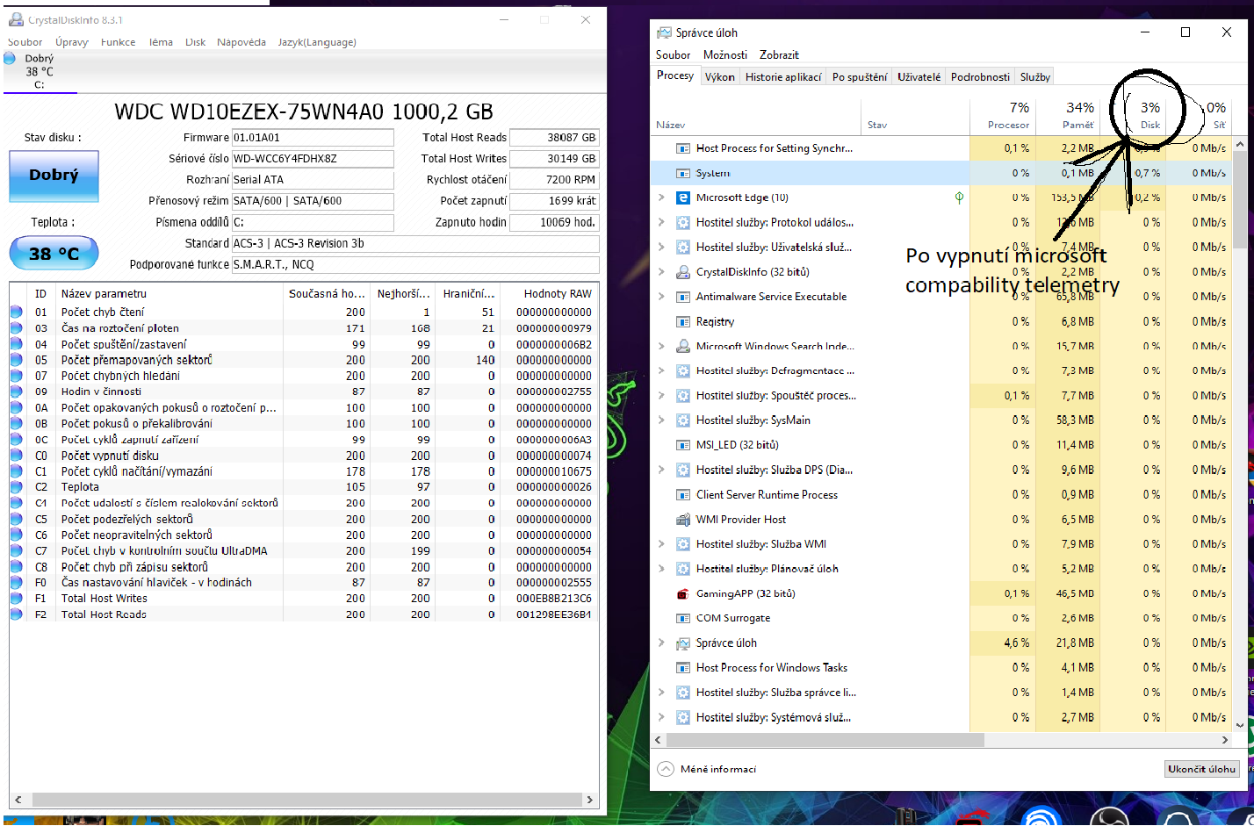The height and width of the screenshot is (826, 1254).
Task: Click the GamingAPP process icon
Action: (x=682, y=593)
